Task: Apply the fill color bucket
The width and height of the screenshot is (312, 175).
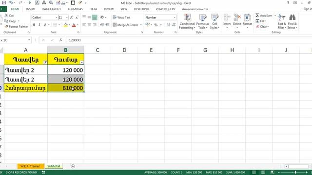Action: [65, 25]
